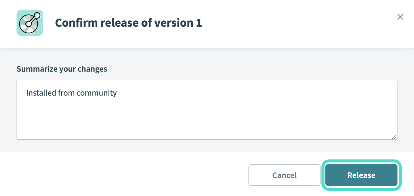The image size is (414, 196).
Task: Select the text 'Installed from community'
Action: (71, 93)
